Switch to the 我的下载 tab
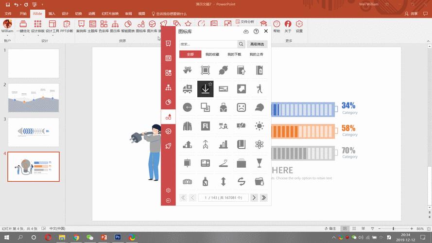432x243 pixels. 234,54
